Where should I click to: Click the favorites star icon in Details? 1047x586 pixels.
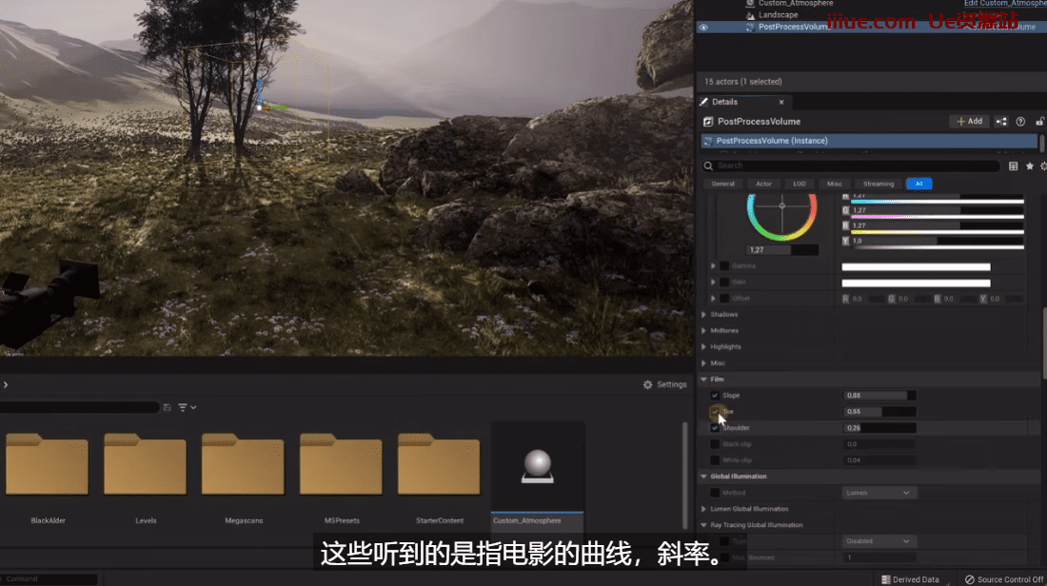click(x=1029, y=166)
